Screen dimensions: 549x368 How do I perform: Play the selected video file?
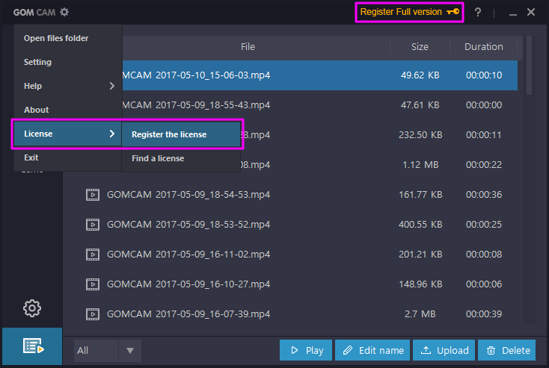pos(306,350)
